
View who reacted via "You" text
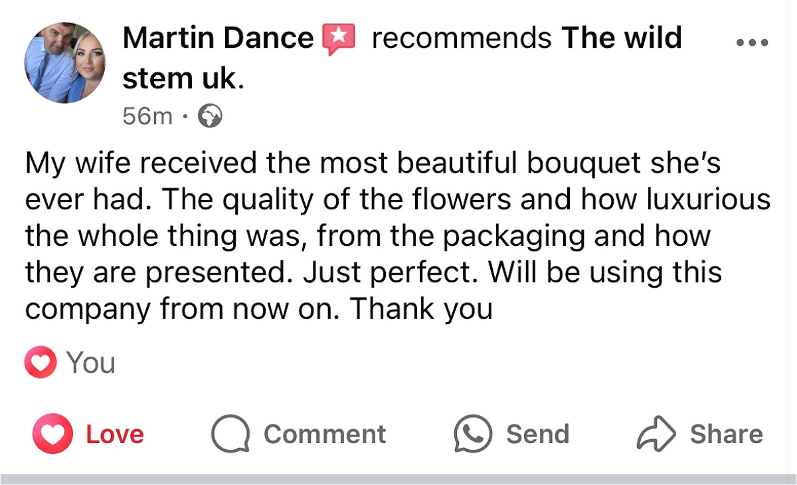(91, 363)
